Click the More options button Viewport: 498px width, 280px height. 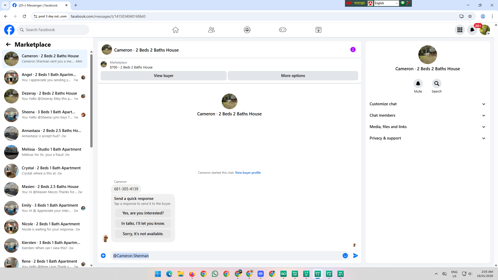tap(293, 76)
